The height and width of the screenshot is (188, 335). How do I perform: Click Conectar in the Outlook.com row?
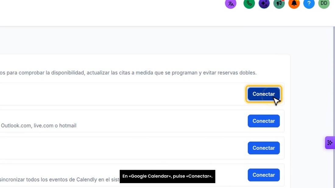pyautogui.click(x=264, y=121)
